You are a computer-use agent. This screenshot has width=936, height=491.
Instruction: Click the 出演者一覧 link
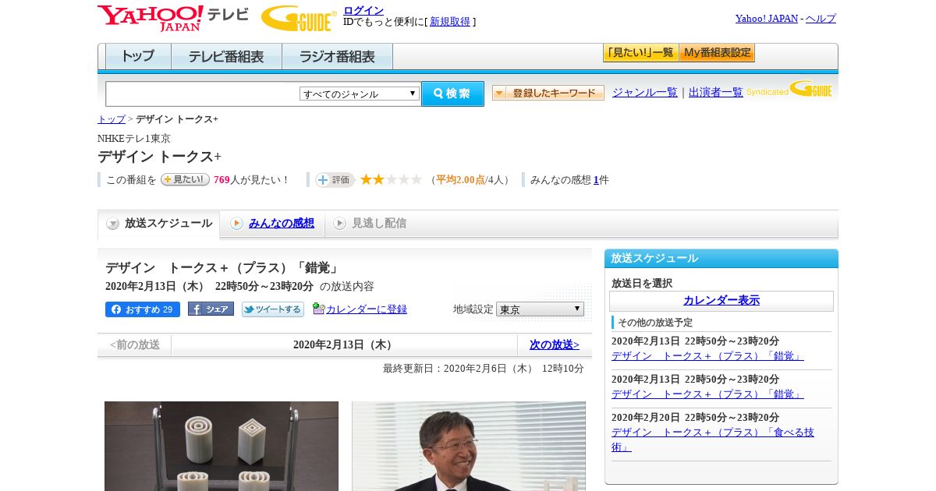point(716,93)
